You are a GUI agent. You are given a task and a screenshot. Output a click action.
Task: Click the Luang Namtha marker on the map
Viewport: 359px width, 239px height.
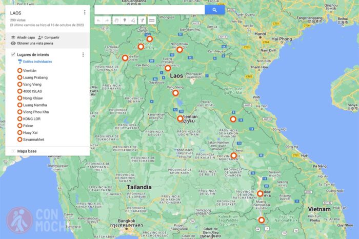click(x=150, y=39)
